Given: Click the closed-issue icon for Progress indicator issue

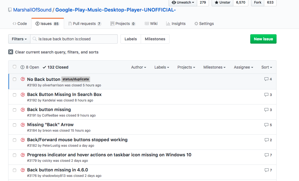Looking at the screenshot, I should click(x=23, y=155).
